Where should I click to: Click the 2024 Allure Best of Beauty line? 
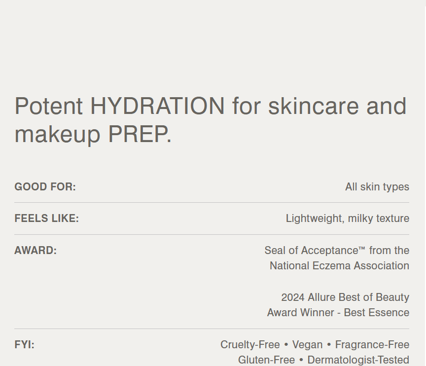[x=345, y=297]
